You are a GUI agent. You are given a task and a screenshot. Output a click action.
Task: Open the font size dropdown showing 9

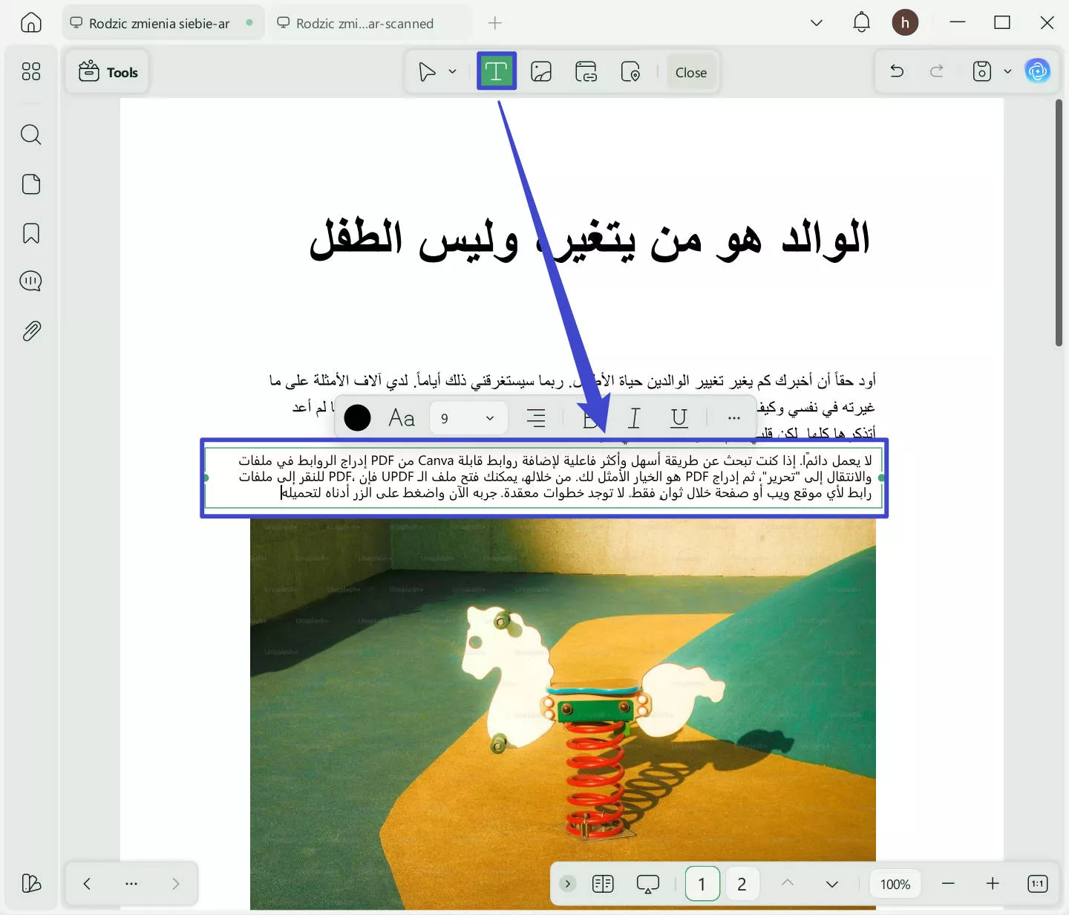click(x=468, y=417)
